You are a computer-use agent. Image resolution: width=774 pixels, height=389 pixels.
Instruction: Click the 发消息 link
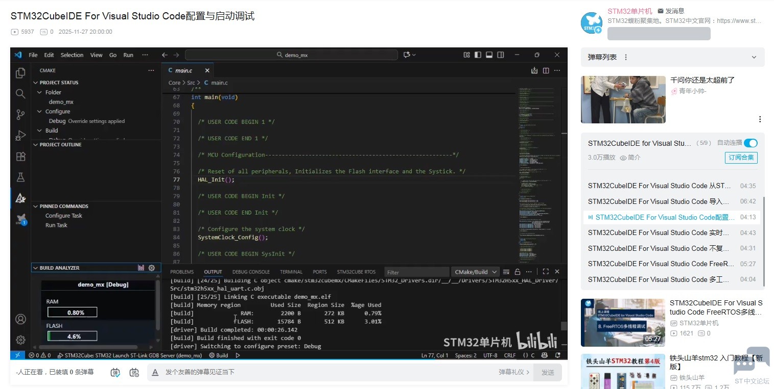click(x=671, y=11)
